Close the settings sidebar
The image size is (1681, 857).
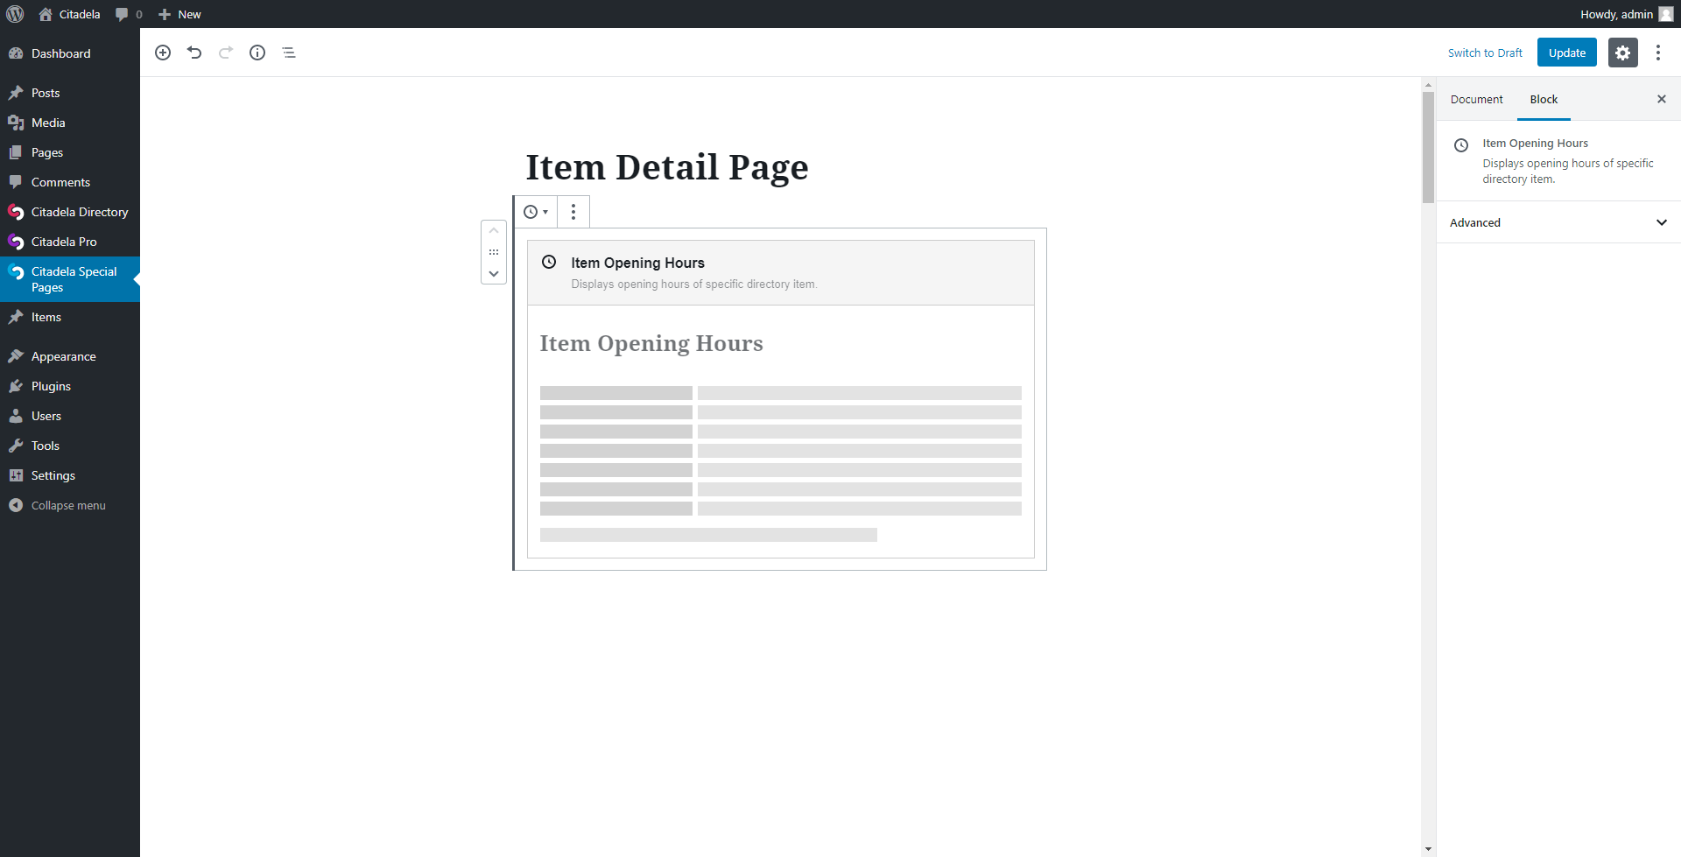coord(1662,99)
